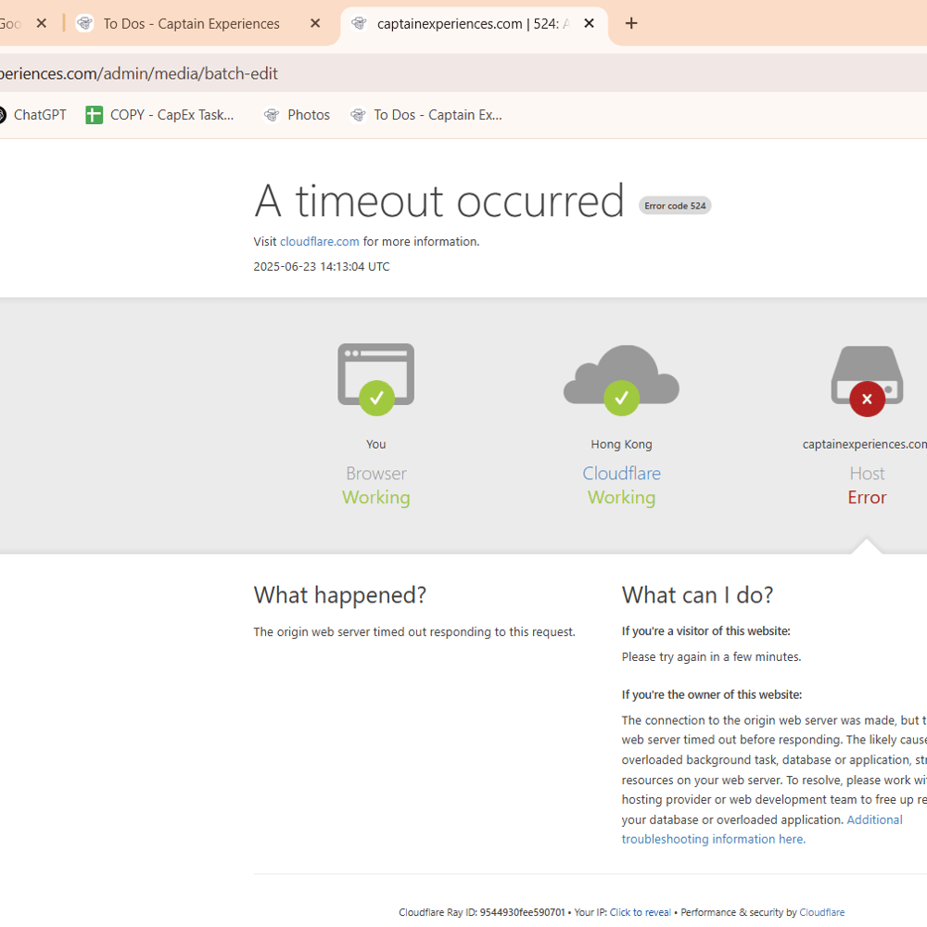Open a new browser tab with plus button
927x927 pixels.
coord(630,24)
